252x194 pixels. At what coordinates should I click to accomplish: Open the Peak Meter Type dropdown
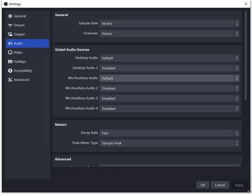170,144
